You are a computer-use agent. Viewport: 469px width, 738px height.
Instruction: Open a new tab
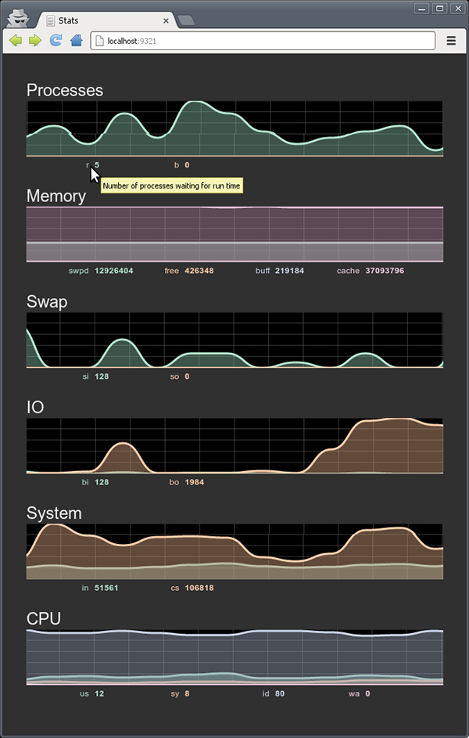coord(186,20)
